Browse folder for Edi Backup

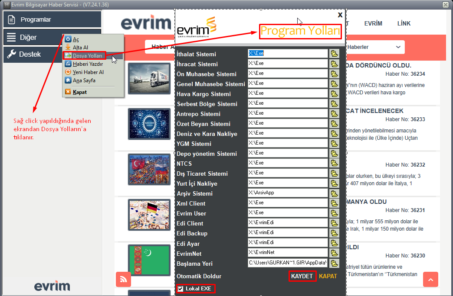[x=334, y=233]
